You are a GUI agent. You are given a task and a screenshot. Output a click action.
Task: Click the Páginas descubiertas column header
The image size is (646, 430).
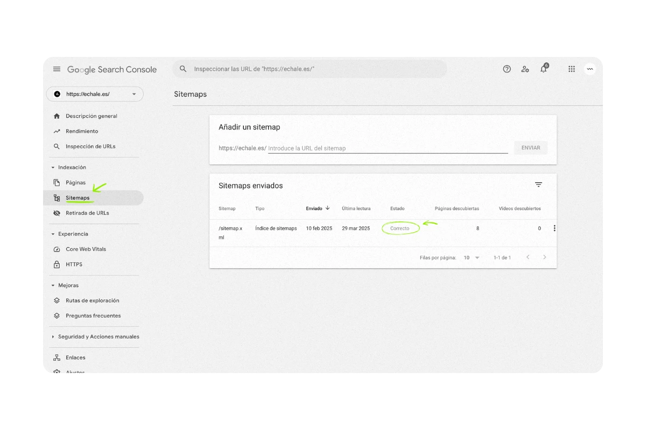(457, 209)
